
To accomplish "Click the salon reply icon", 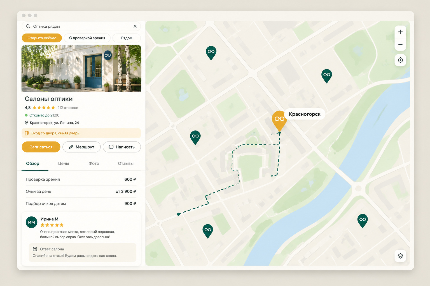I will (35, 249).
